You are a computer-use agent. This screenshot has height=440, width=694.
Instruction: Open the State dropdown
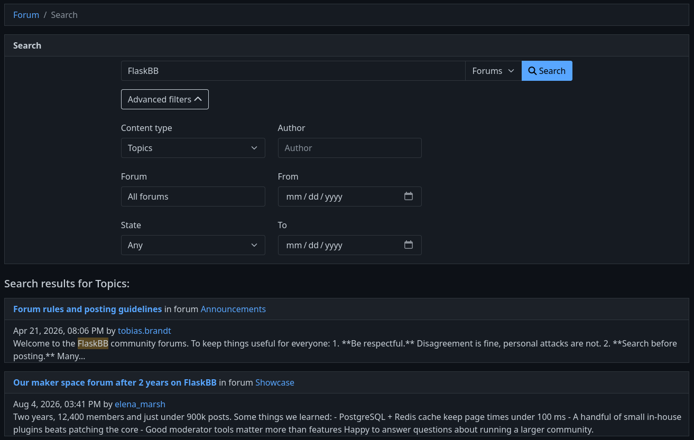(193, 245)
